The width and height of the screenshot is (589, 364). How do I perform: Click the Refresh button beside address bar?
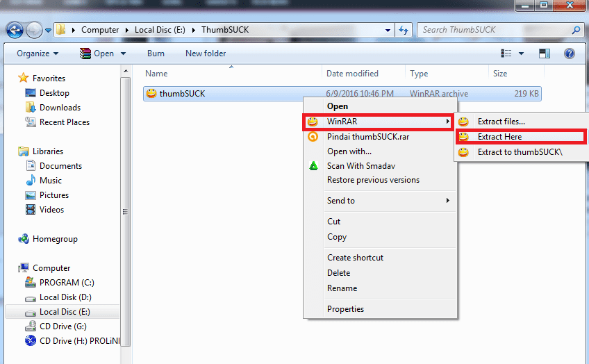point(404,30)
